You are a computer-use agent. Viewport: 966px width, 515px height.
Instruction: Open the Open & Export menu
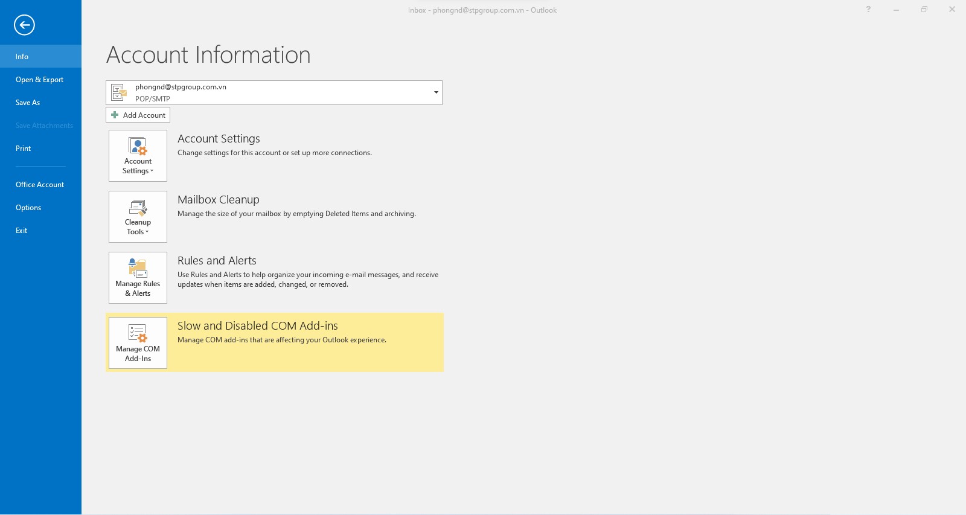(40, 80)
